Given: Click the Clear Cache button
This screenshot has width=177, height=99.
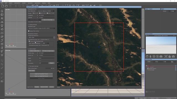Looking at the screenshot, I should [32, 71].
